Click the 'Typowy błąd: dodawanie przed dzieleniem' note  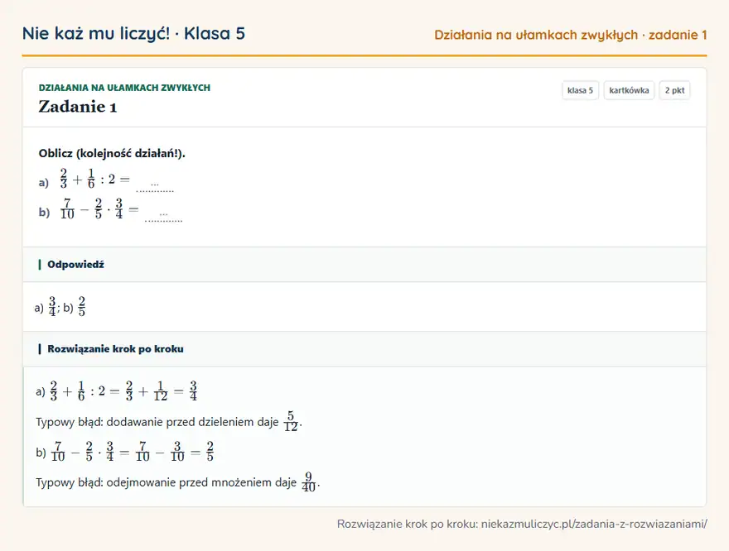coord(169,421)
